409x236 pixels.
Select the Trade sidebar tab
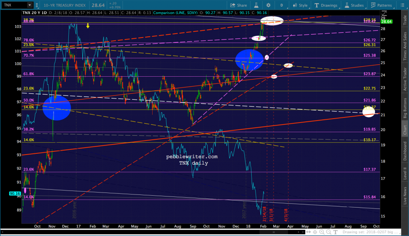[405, 20]
